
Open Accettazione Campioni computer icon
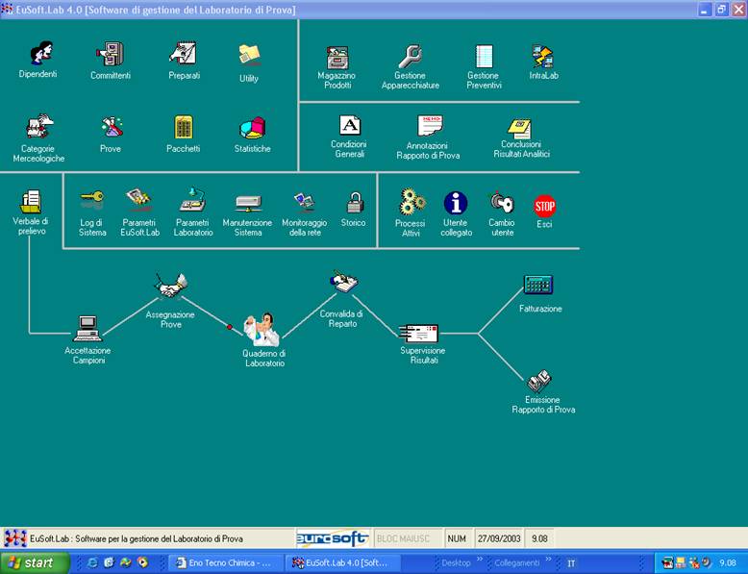coord(87,328)
